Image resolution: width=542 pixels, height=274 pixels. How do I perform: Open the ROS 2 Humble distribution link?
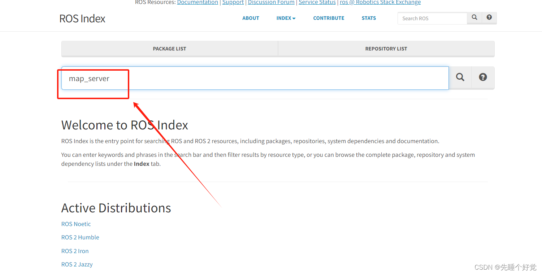click(80, 237)
